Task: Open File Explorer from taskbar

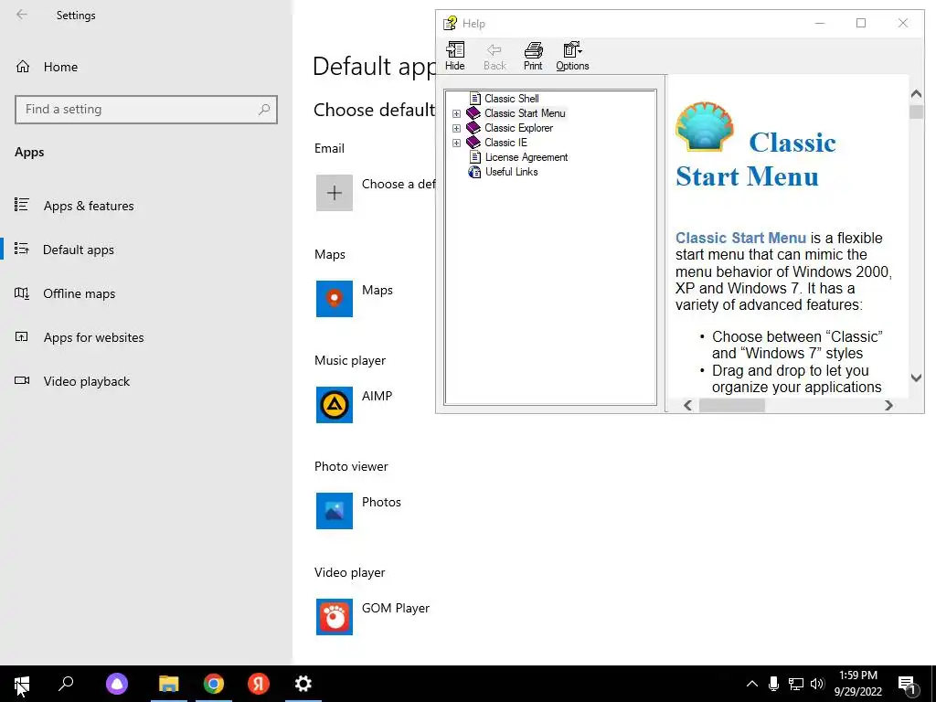Action: pyautogui.click(x=169, y=684)
